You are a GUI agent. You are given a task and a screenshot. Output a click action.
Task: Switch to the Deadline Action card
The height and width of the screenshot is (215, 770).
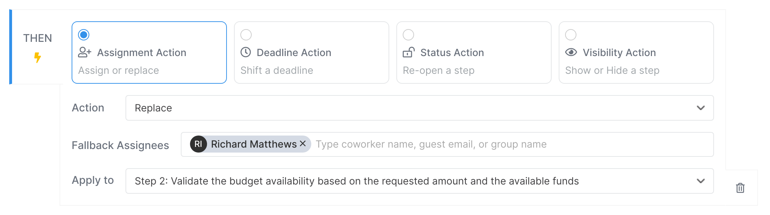coord(311,53)
